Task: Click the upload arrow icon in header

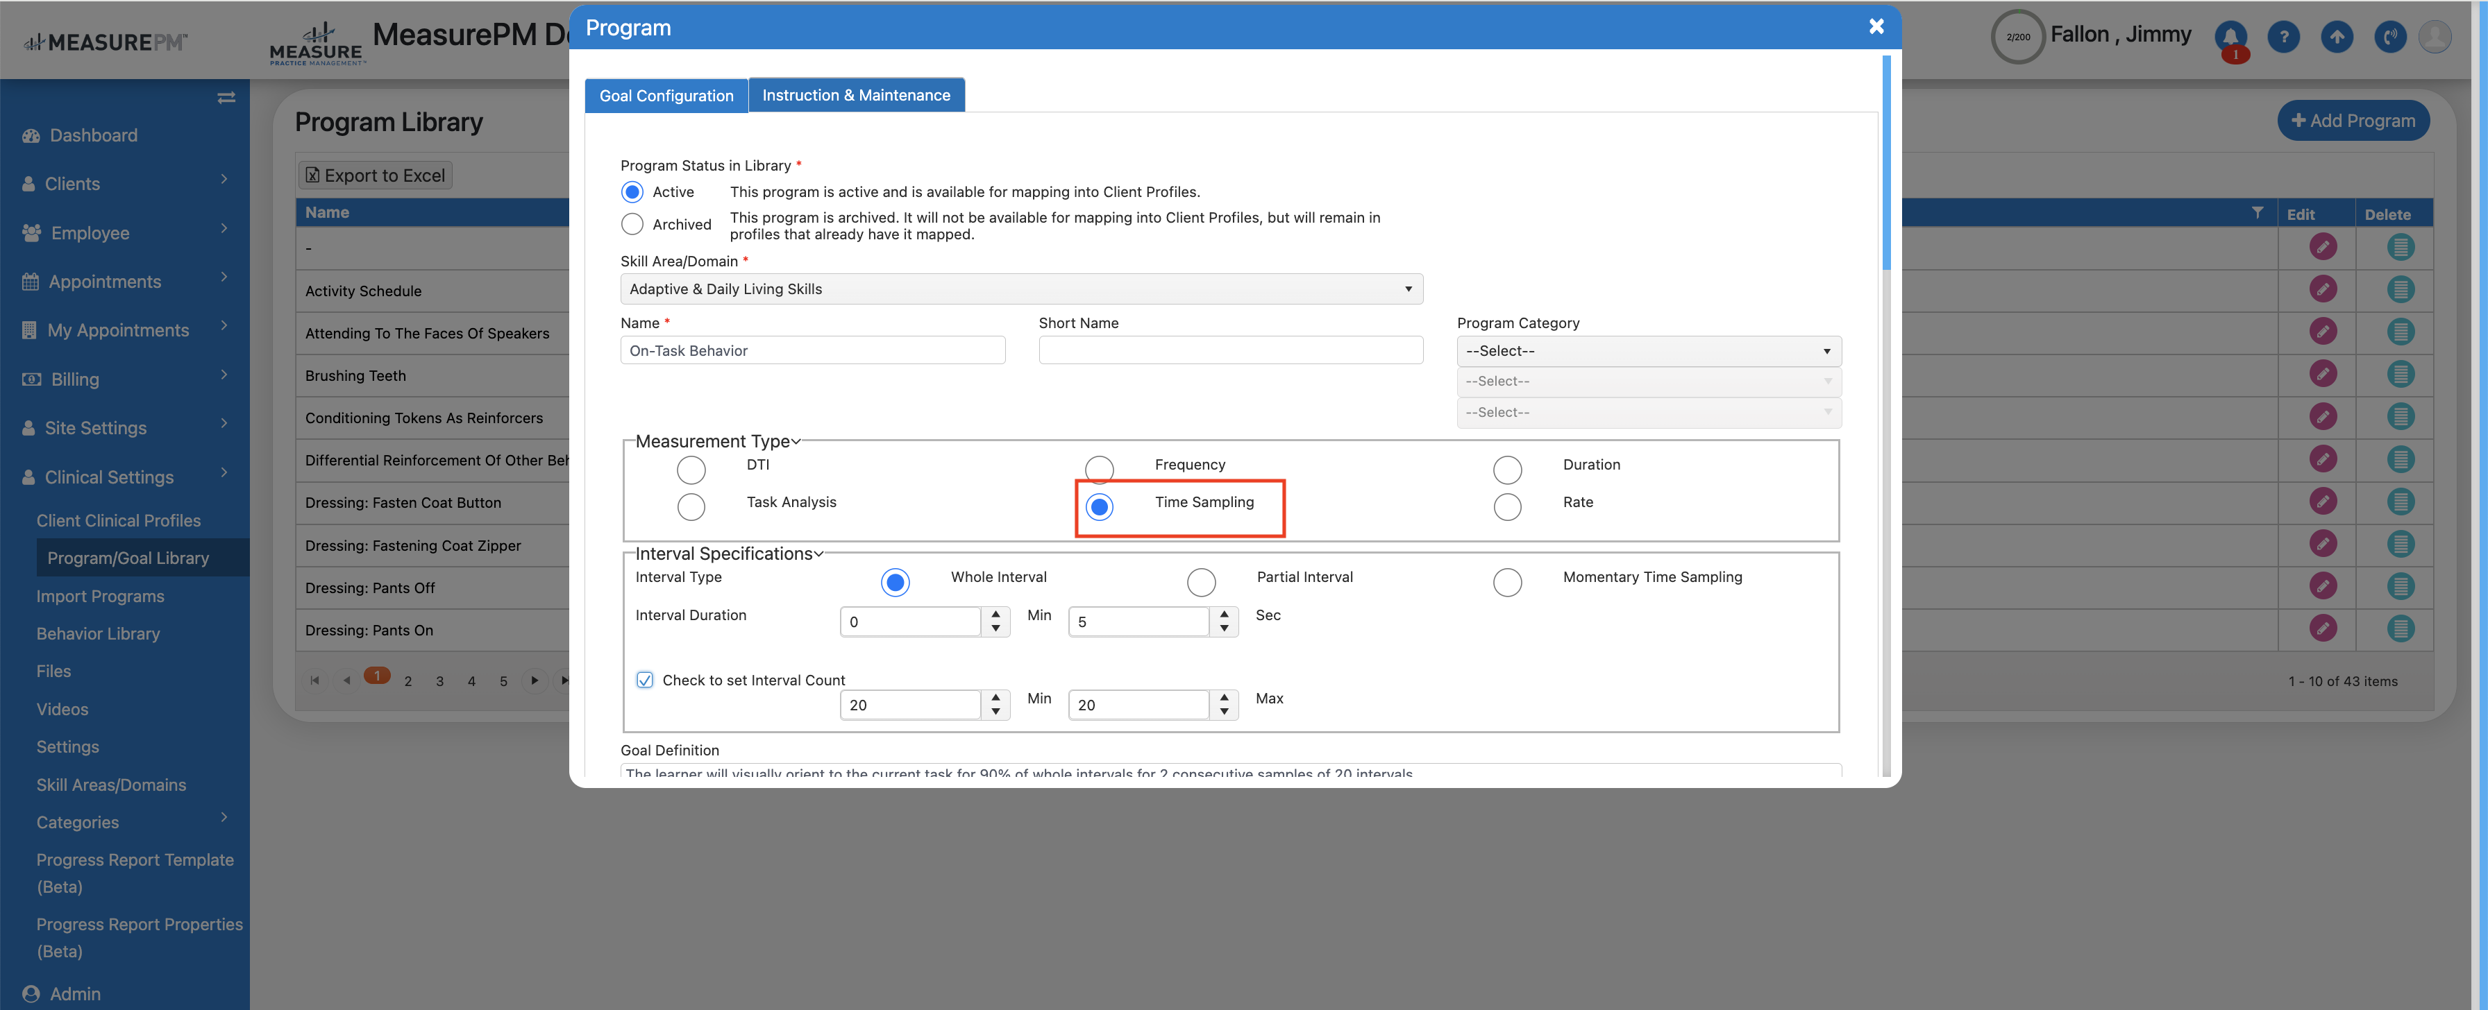Action: 2337,37
